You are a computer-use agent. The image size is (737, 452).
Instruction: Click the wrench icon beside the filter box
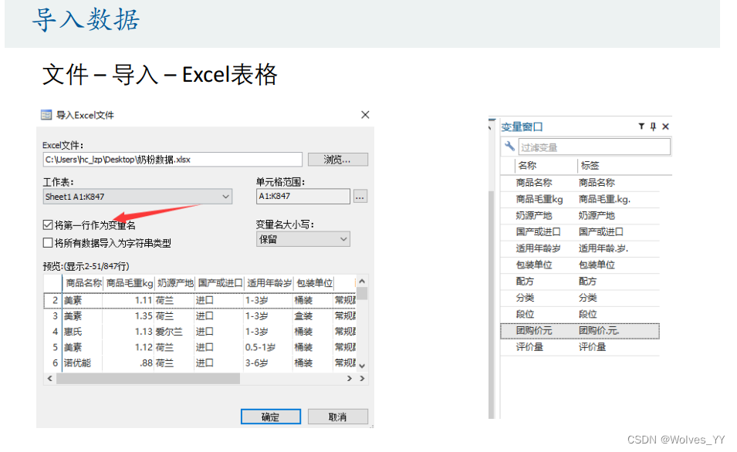click(509, 147)
